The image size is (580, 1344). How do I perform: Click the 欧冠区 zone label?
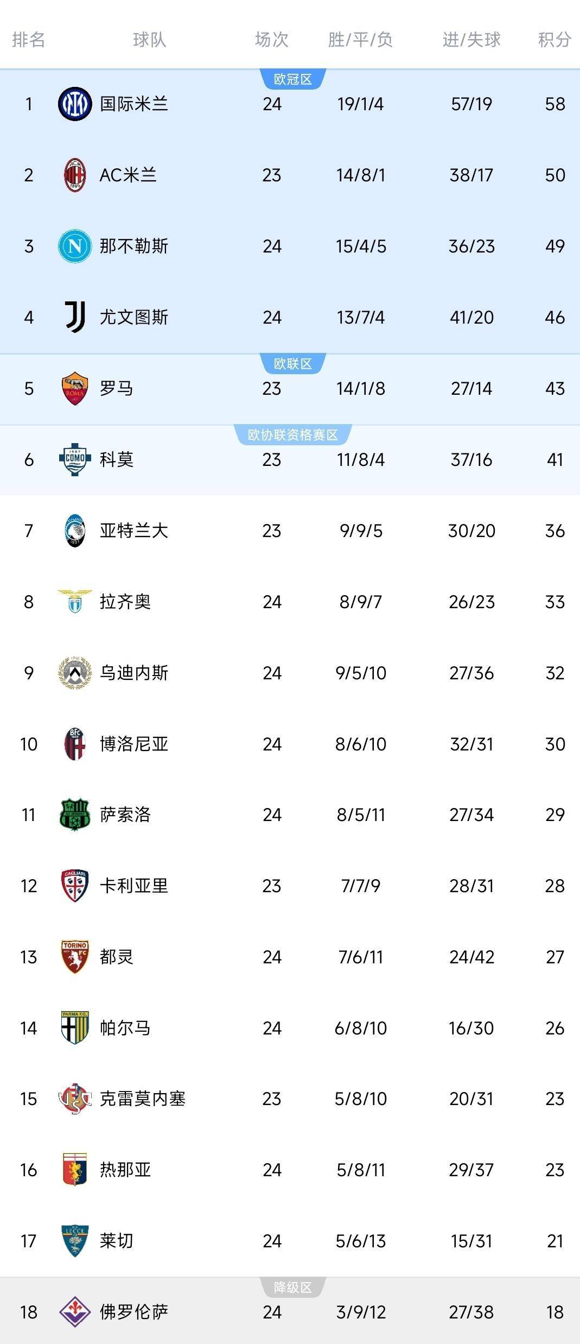point(293,78)
